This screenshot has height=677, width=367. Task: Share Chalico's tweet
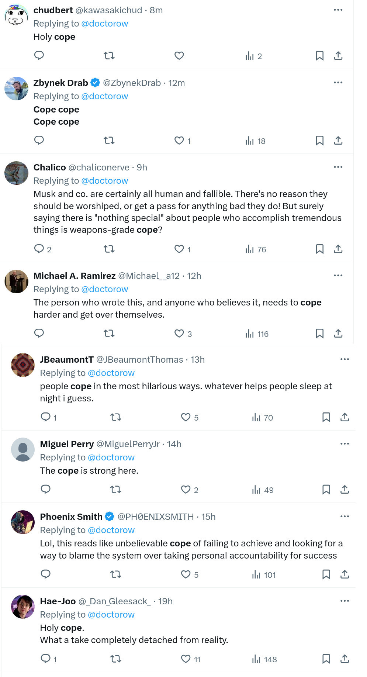coord(338,249)
